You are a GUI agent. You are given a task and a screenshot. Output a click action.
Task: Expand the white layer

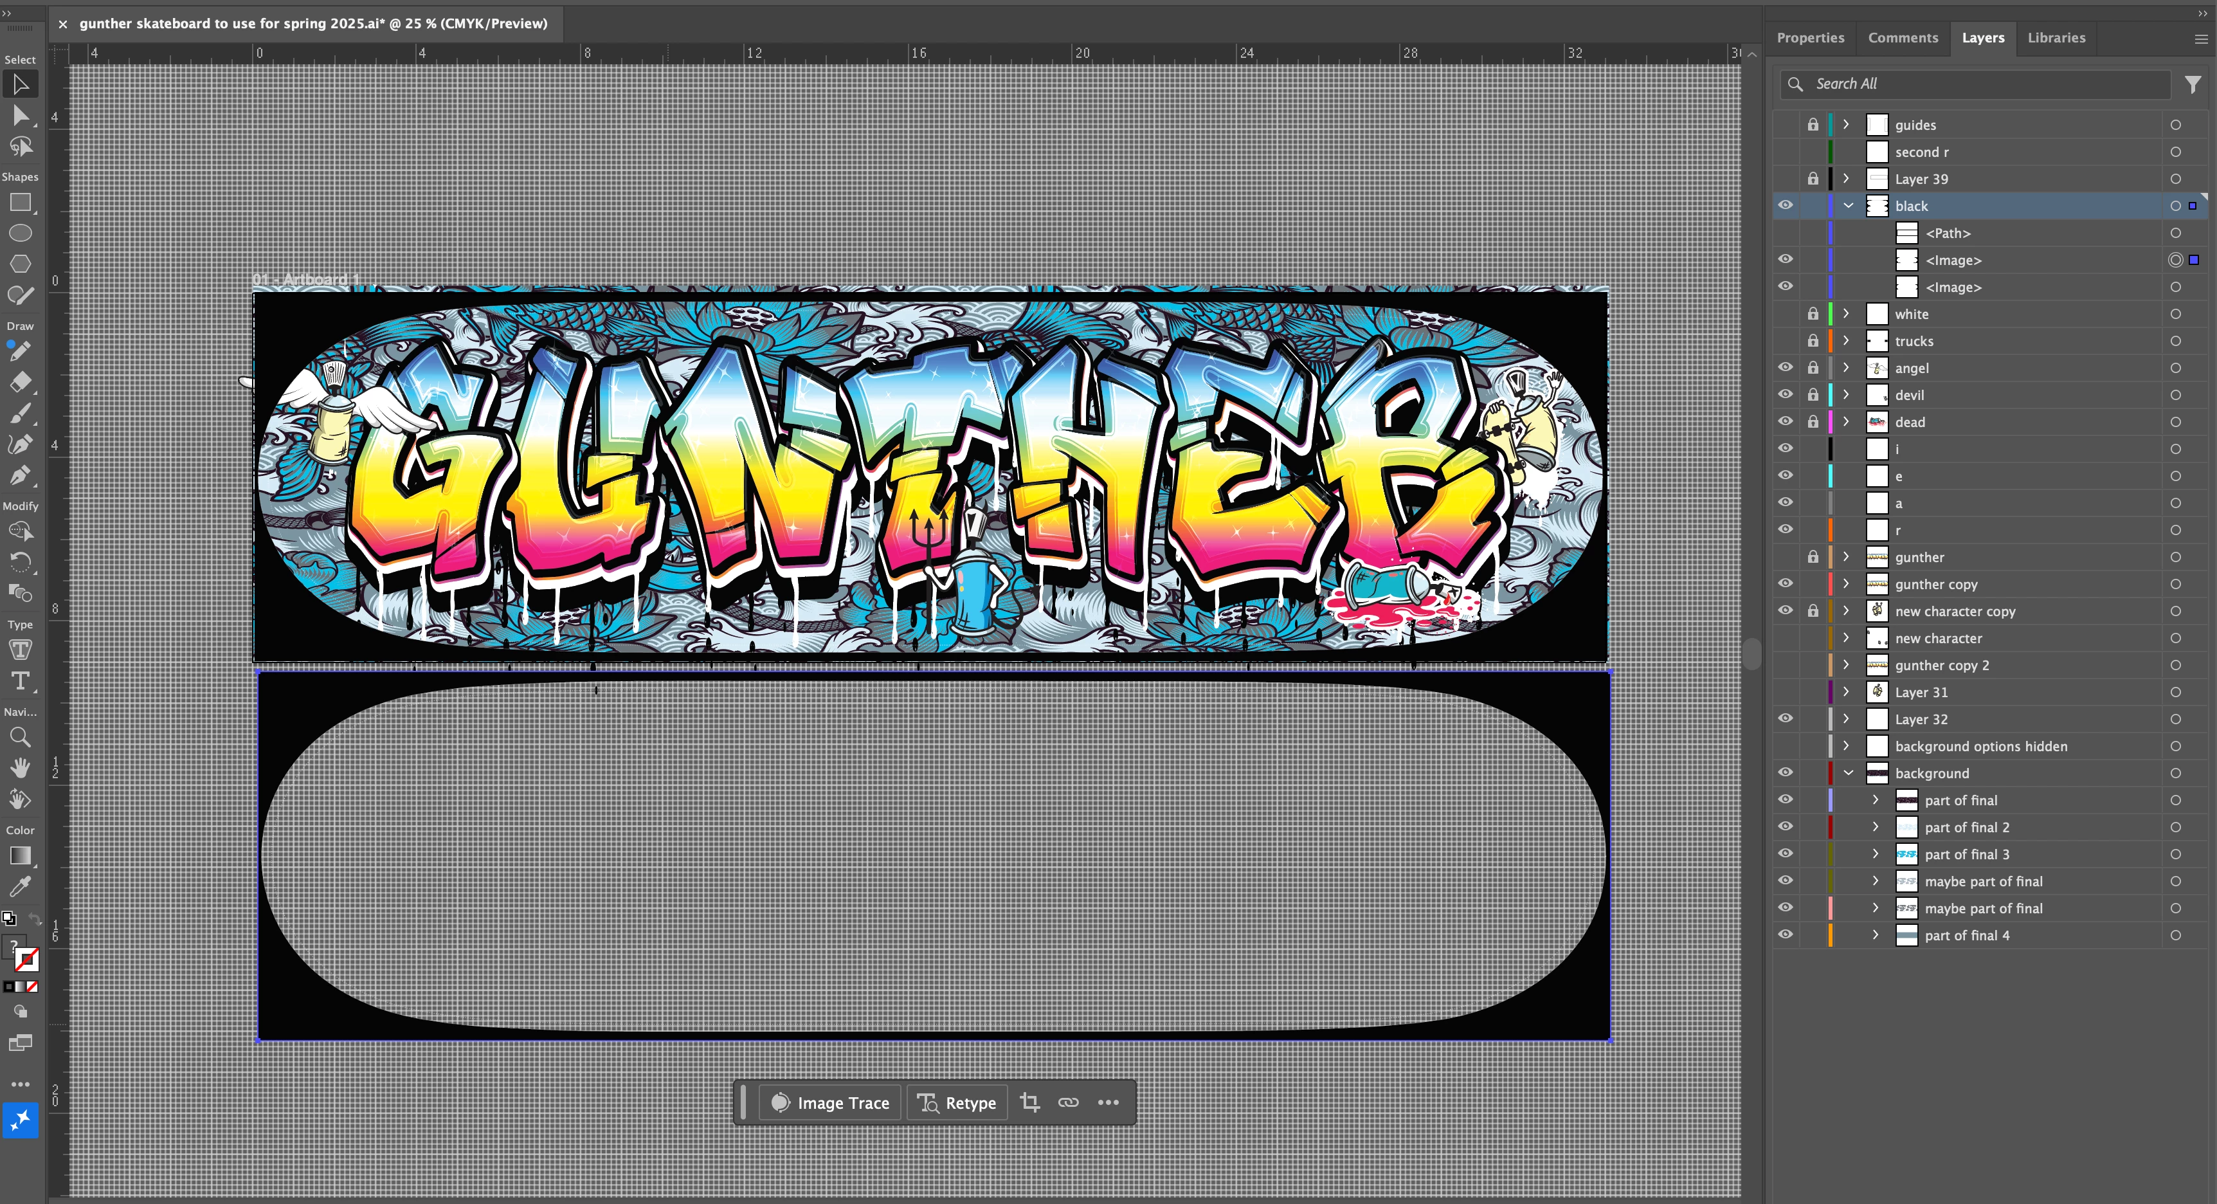coord(1847,314)
